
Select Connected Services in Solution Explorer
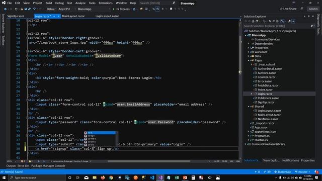pos(267,39)
